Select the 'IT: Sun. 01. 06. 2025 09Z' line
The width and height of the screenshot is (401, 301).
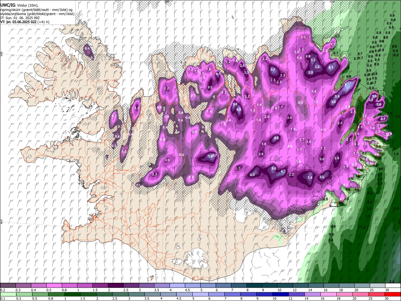pyautogui.click(x=20, y=18)
